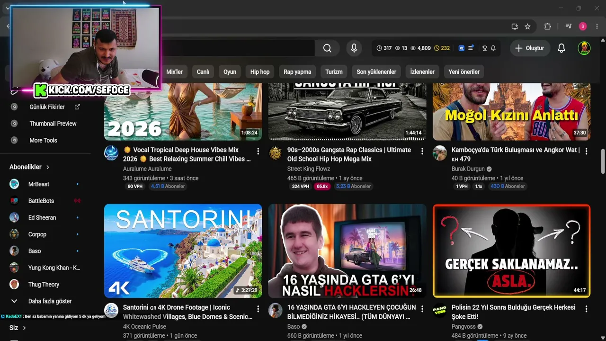Image resolution: width=606 pixels, height=341 pixels.
Task: Click the yellow clock stat showing 232
Action: click(x=442, y=48)
